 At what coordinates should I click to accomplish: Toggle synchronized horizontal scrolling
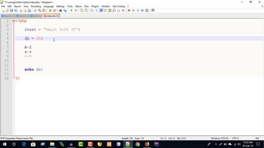86,10
